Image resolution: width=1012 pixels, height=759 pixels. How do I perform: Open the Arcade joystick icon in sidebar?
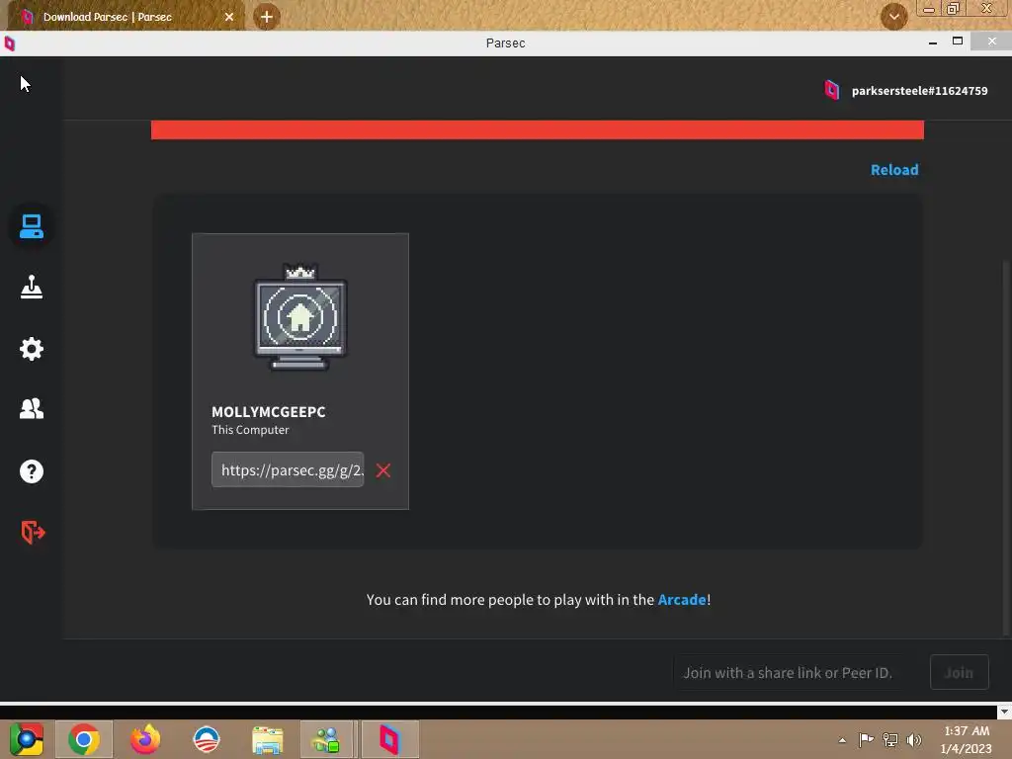coord(31,287)
